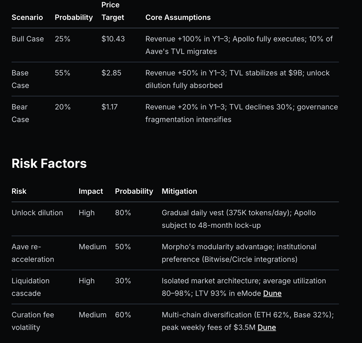The height and width of the screenshot is (343, 362).
Task: Select the Bear Case scenario cell
Action: (20, 113)
